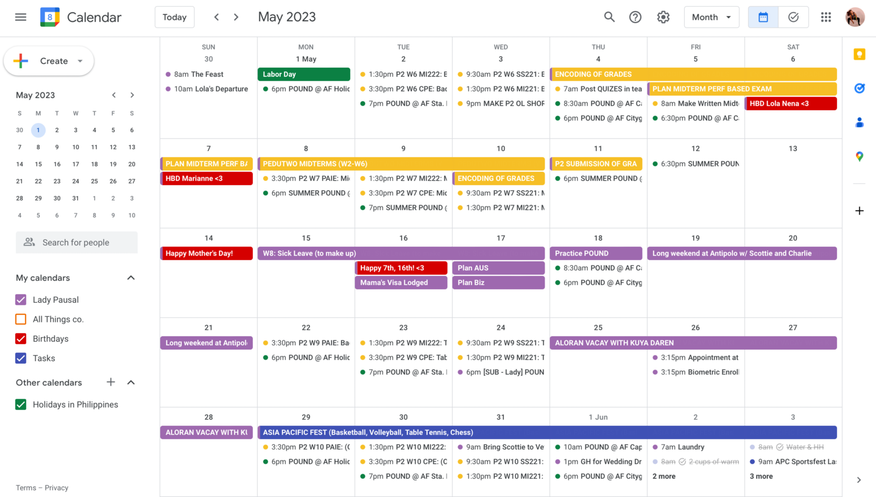876x497 pixels.
Task: Open the Plan Biz event
Action: coord(498,283)
